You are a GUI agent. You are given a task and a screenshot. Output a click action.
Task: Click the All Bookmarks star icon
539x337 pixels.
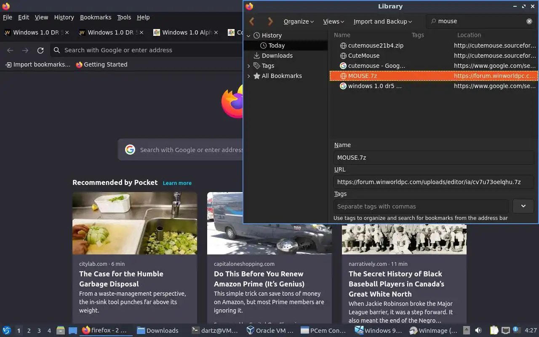click(x=256, y=76)
